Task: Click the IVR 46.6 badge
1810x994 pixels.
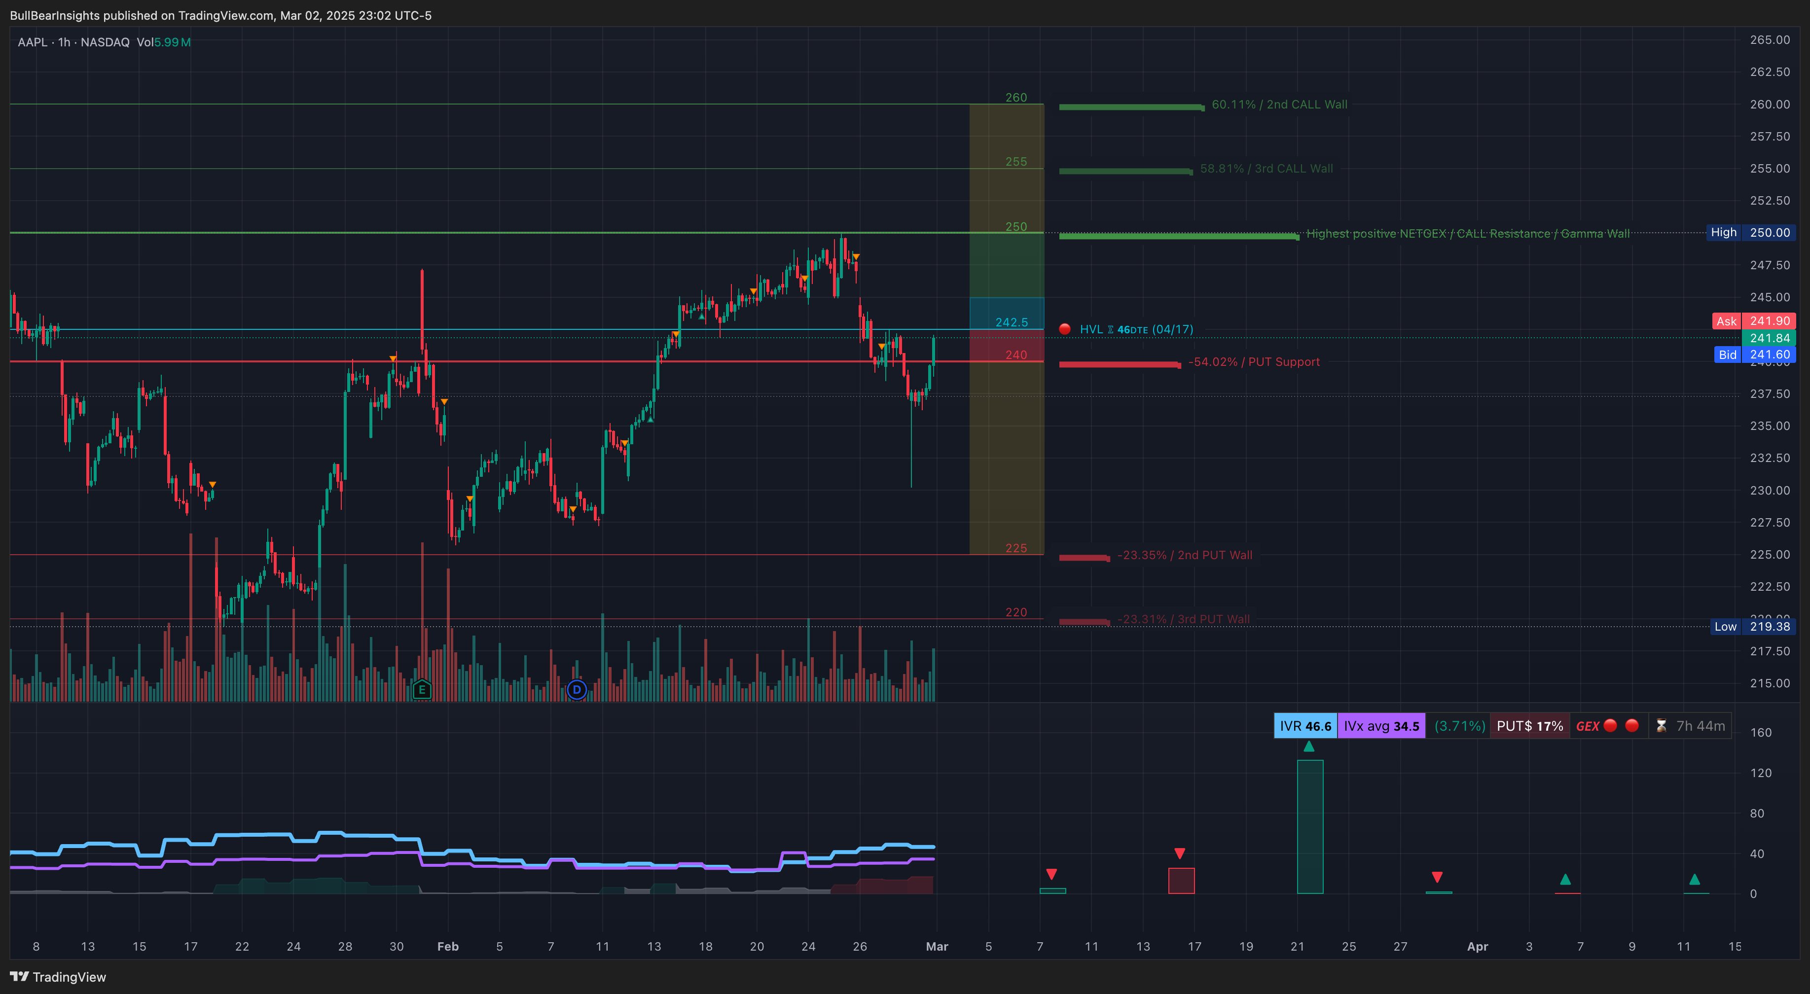Action: [1305, 726]
